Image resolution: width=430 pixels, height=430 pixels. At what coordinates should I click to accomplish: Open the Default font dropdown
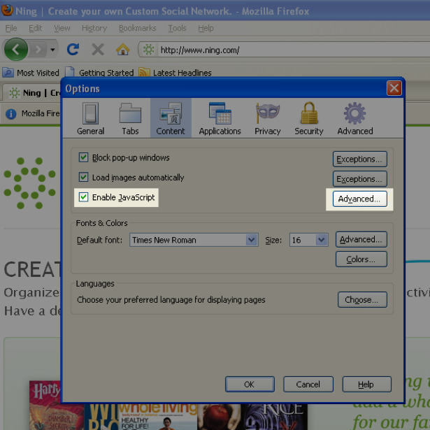pyautogui.click(x=194, y=240)
